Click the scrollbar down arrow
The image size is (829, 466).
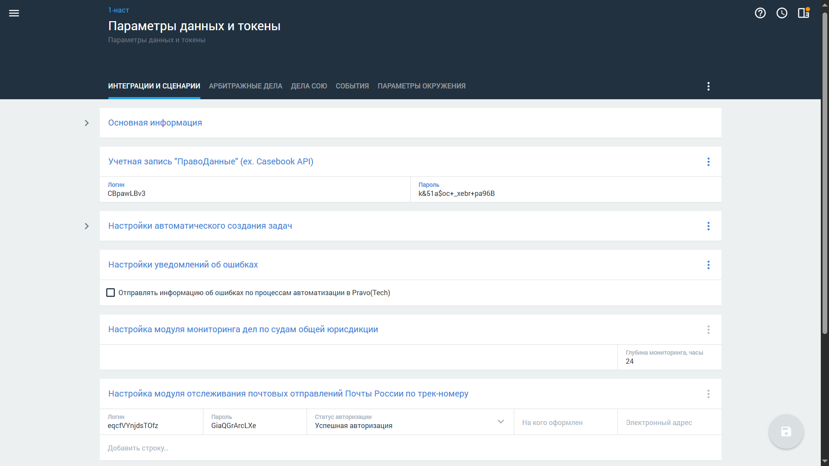tap(825, 462)
